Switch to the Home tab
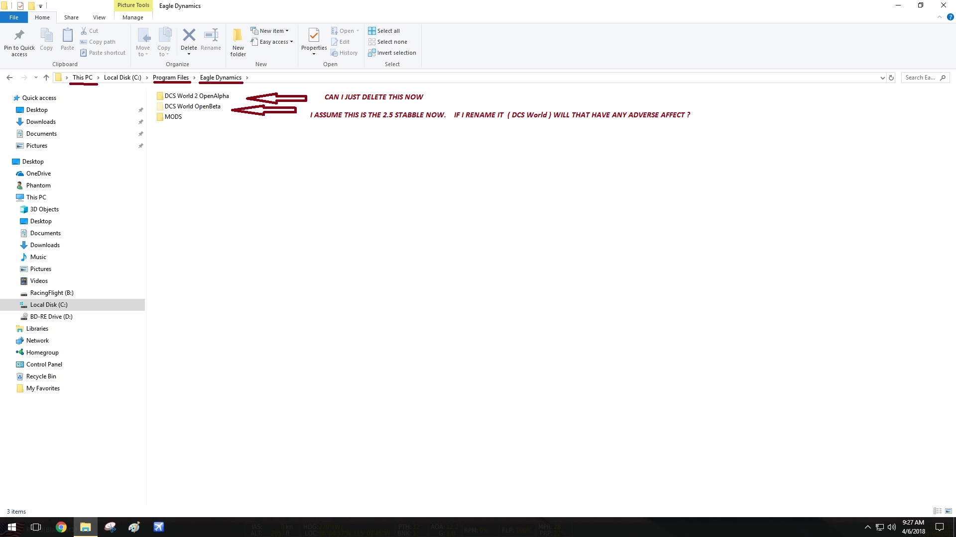Viewport: 956px width, 537px height. coord(42,17)
